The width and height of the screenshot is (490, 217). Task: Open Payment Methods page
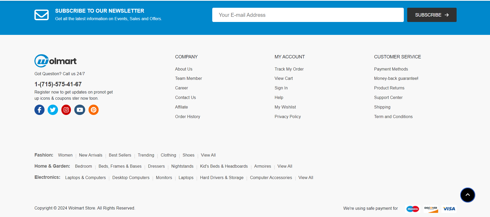tap(391, 69)
